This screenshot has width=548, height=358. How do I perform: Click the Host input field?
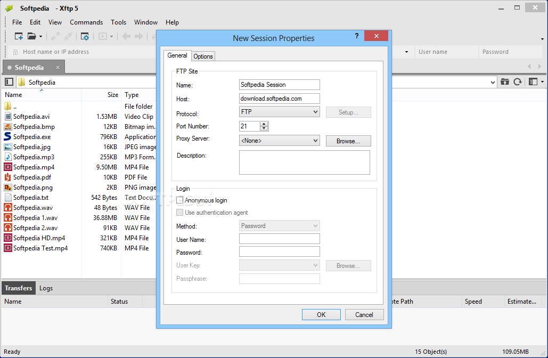pos(279,99)
